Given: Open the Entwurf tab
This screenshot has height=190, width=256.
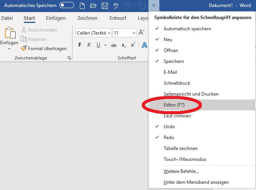Looking at the screenshot, I should pos(118,18).
